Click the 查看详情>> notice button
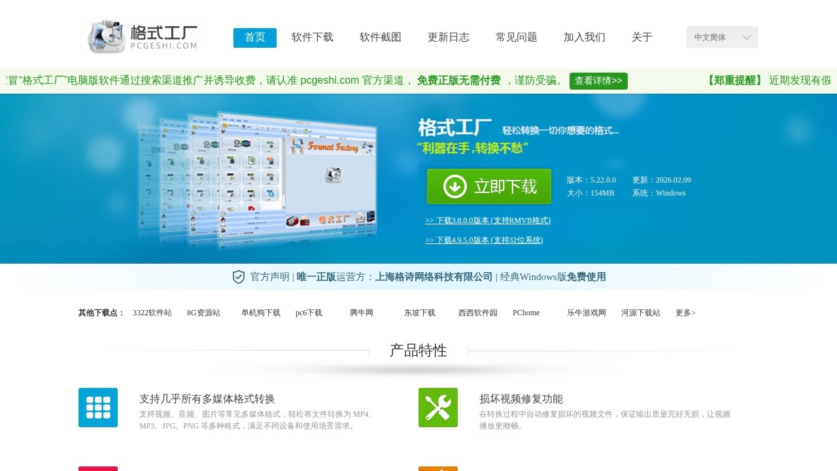The width and height of the screenshot is (837, 471). [598, 81]
